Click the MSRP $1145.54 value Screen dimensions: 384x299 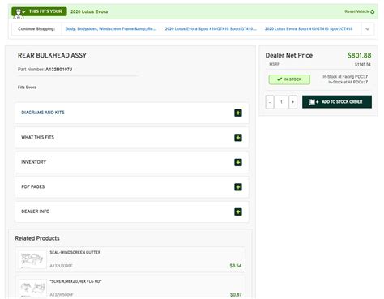[362, 64]
